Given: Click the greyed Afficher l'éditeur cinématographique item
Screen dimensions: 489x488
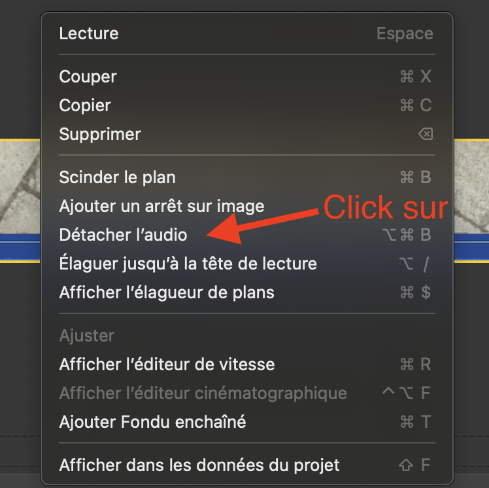Looking at the screenshot, I should [203, 393].
